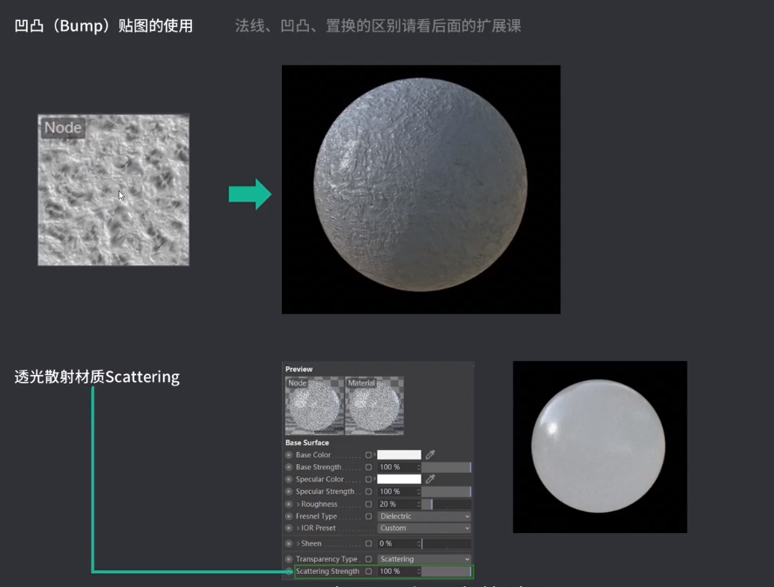The width and height of the screenshot is (774, 587).
Task: Expand the Sheen parameter group
Action: point(298,543)
